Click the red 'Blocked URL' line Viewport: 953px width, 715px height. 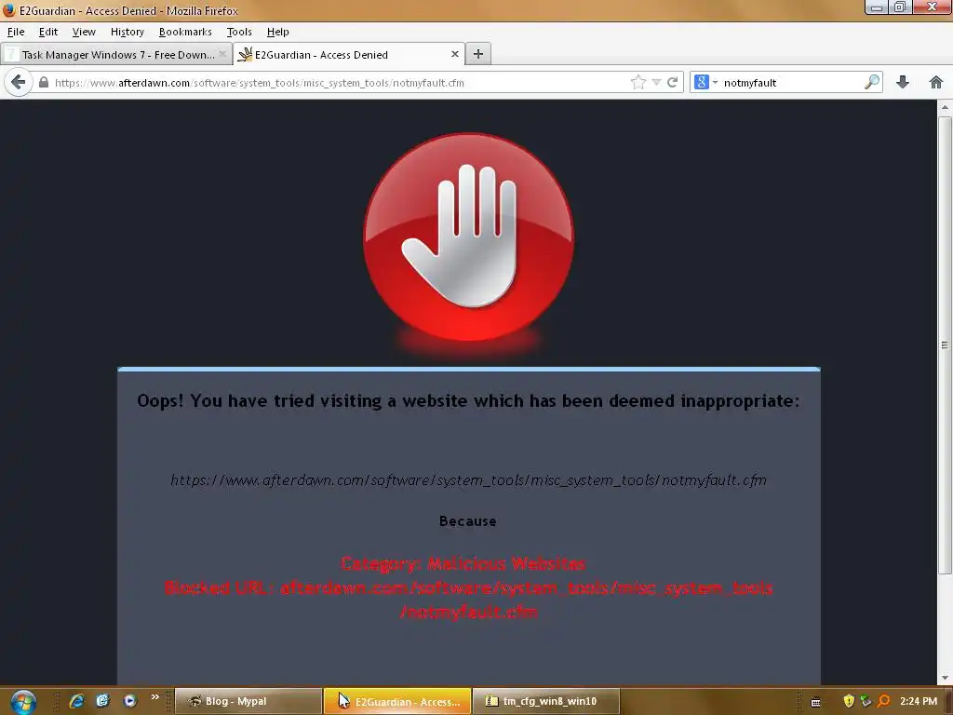coord(468,600)
